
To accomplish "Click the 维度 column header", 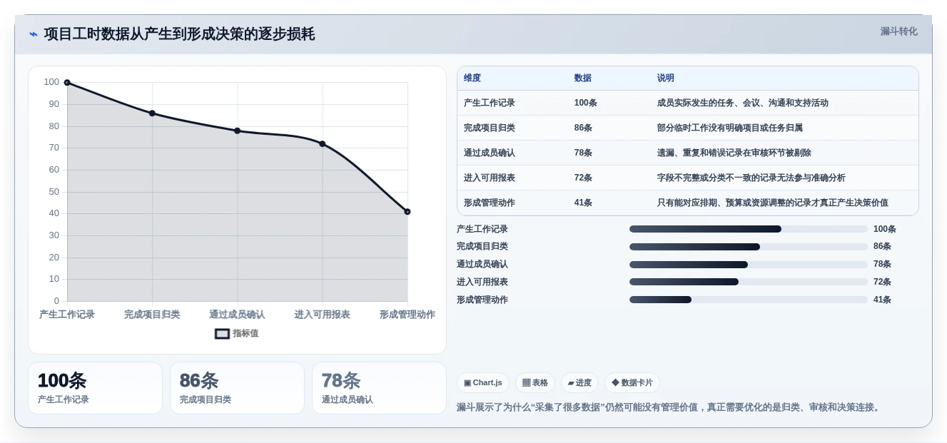I will pyautogui.click(x=472, y=78).
